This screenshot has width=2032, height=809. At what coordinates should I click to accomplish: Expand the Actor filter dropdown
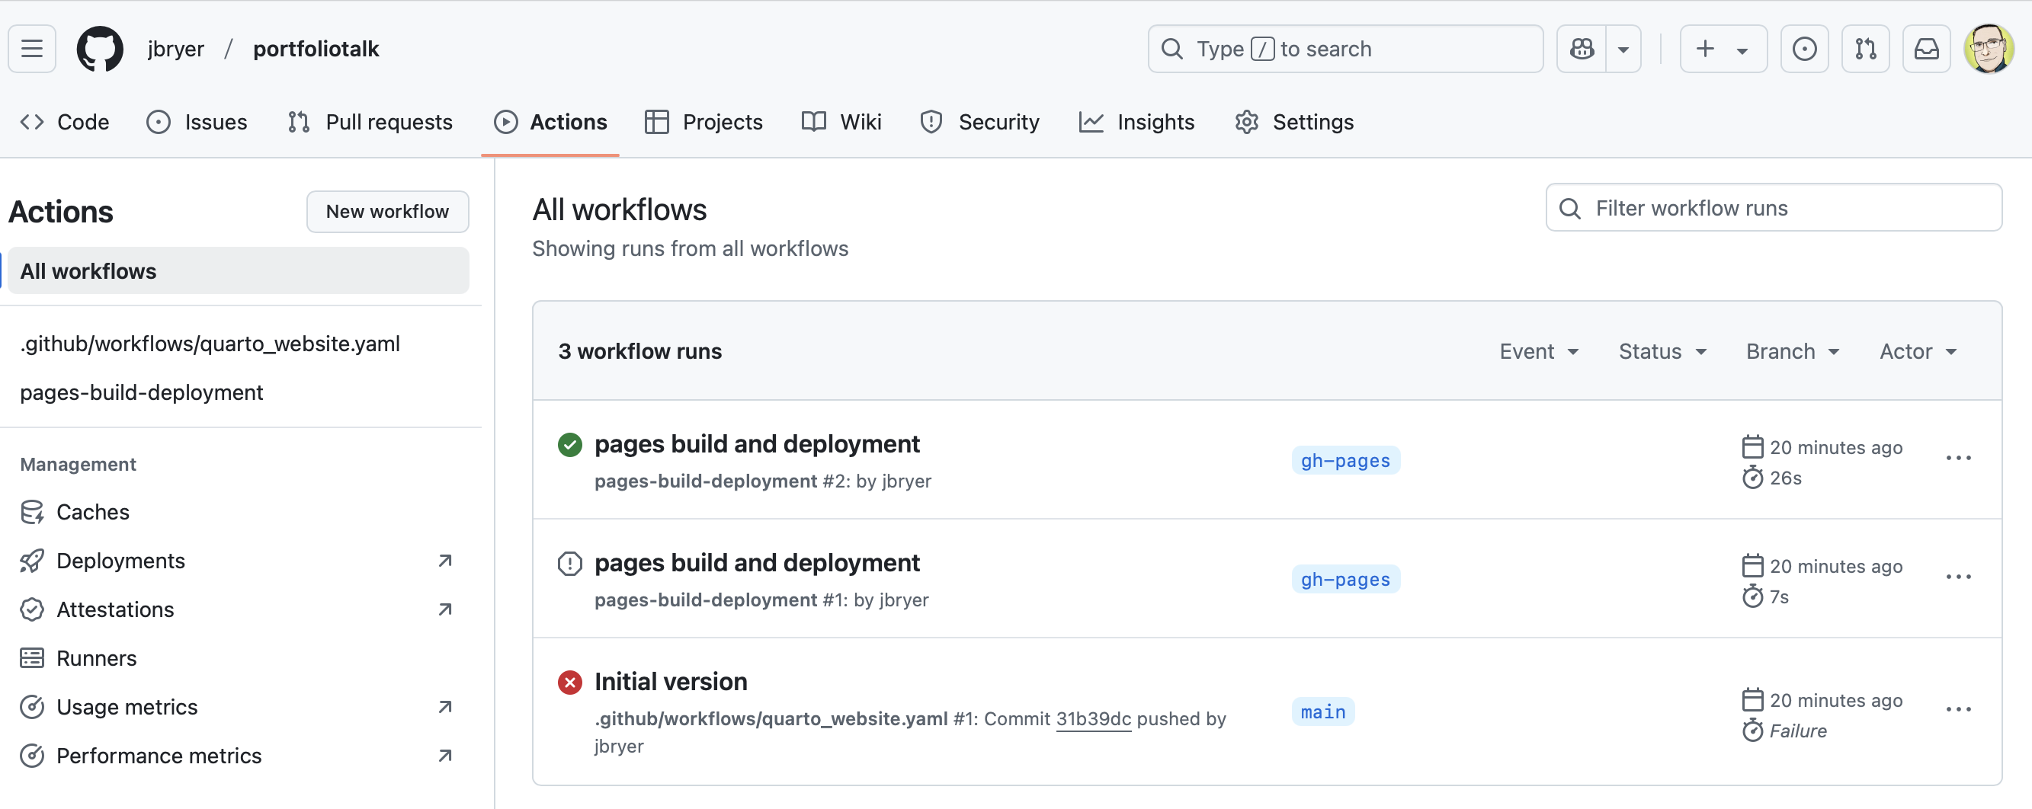point(1918,351)
